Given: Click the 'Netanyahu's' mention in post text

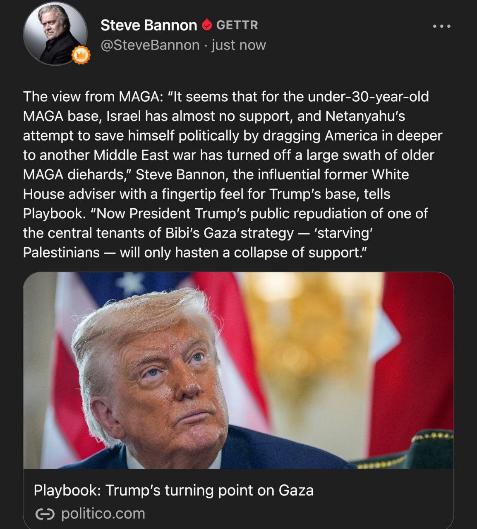Looking at the screenshot, I should point(365,116).
